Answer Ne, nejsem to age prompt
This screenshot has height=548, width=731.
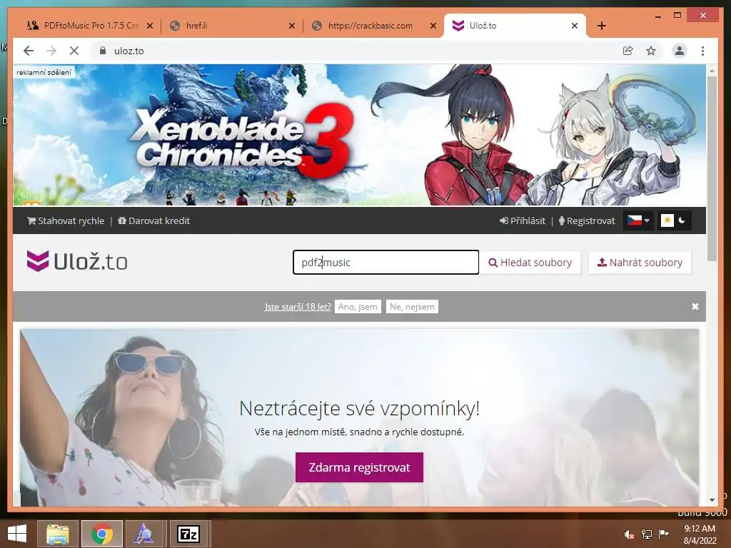click(x=412, y=307)
